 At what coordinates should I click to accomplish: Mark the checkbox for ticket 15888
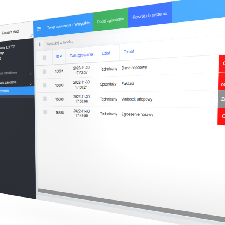pyautogui.click(x=44, y=112)
